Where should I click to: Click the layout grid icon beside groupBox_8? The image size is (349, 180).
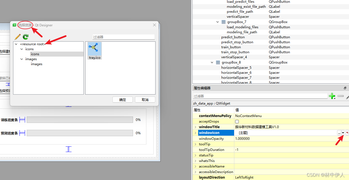218,62
